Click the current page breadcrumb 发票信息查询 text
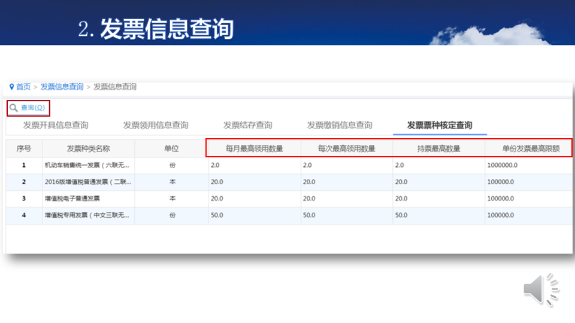Image resolution: width=575 pixels, height=323 pixels. click(x=115, y=87)
